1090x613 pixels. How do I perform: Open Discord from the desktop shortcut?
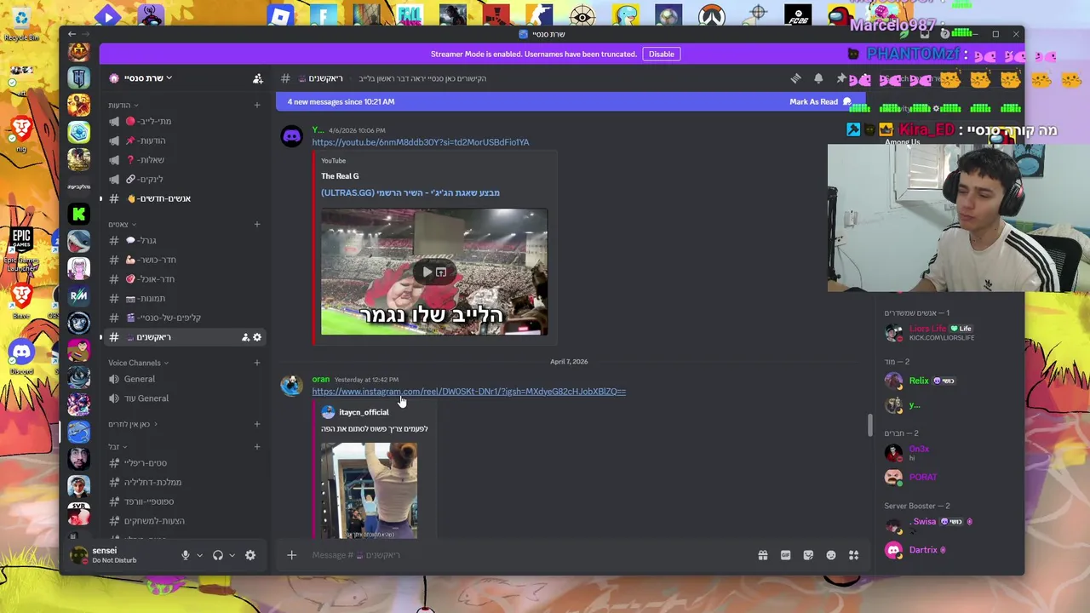click(21, 355)
